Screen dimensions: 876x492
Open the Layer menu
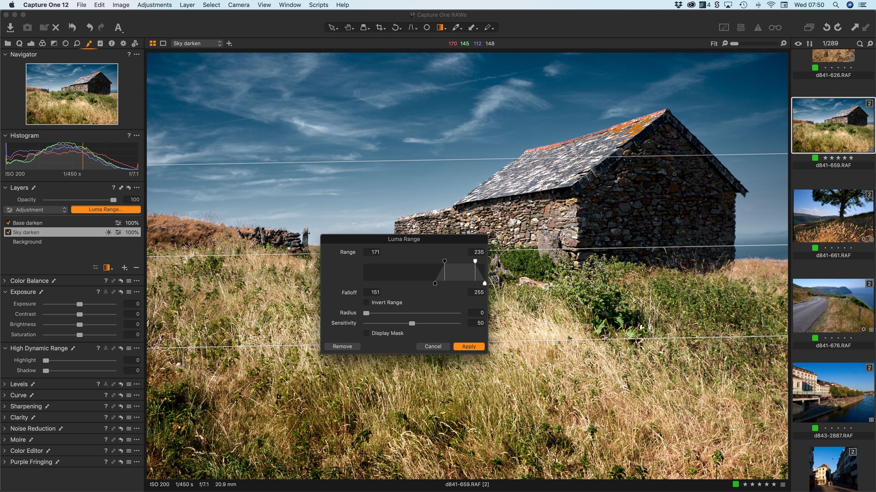click(187, 5)
